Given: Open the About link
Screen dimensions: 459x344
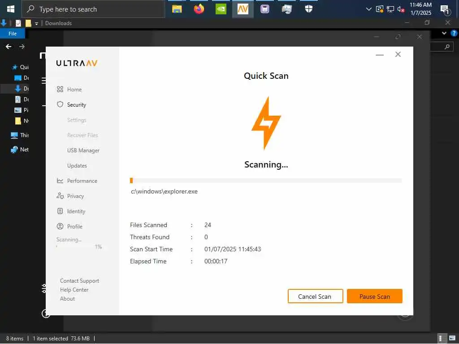Looking at the screenshot, I should coord(68,299).
